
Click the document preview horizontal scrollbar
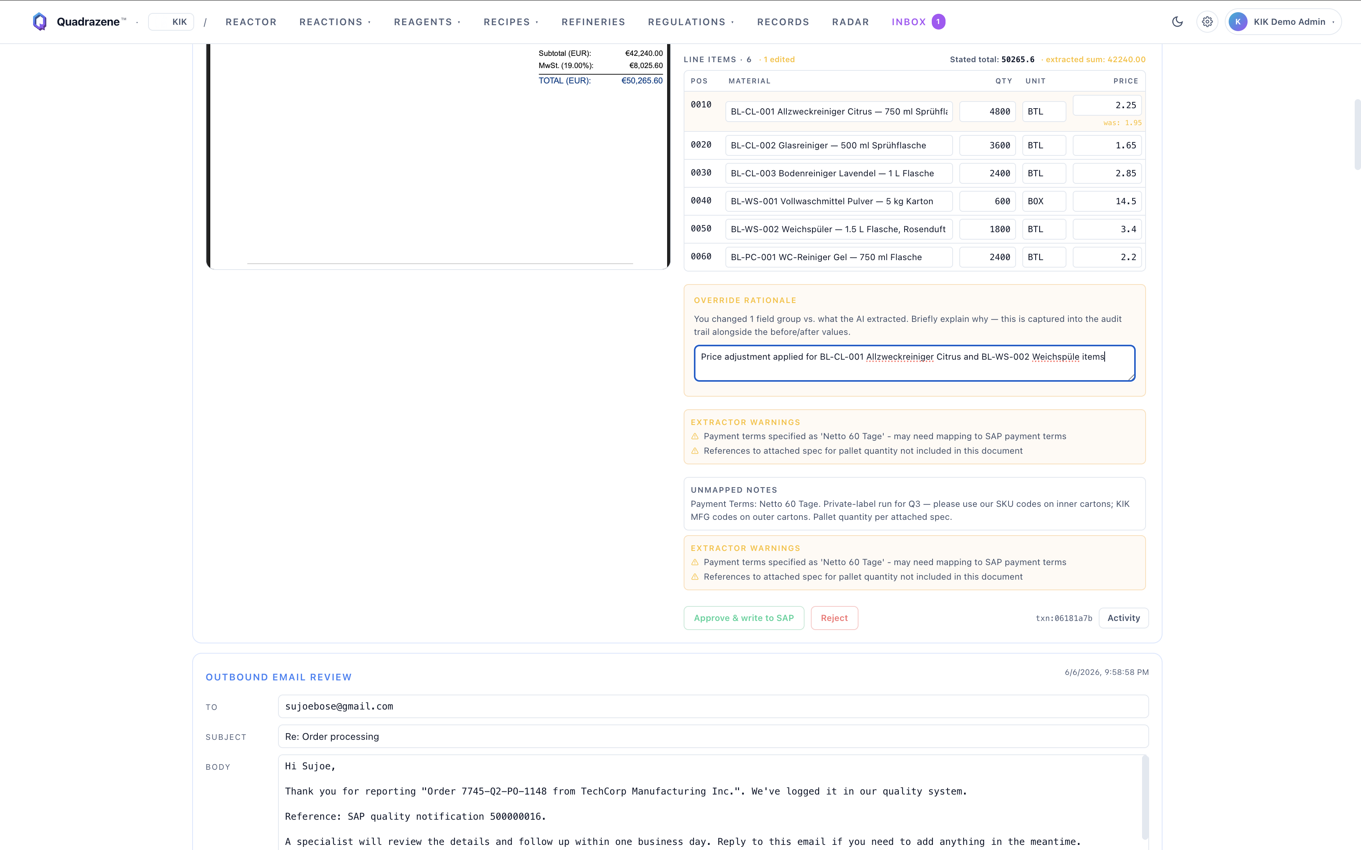tap(440, 263)
